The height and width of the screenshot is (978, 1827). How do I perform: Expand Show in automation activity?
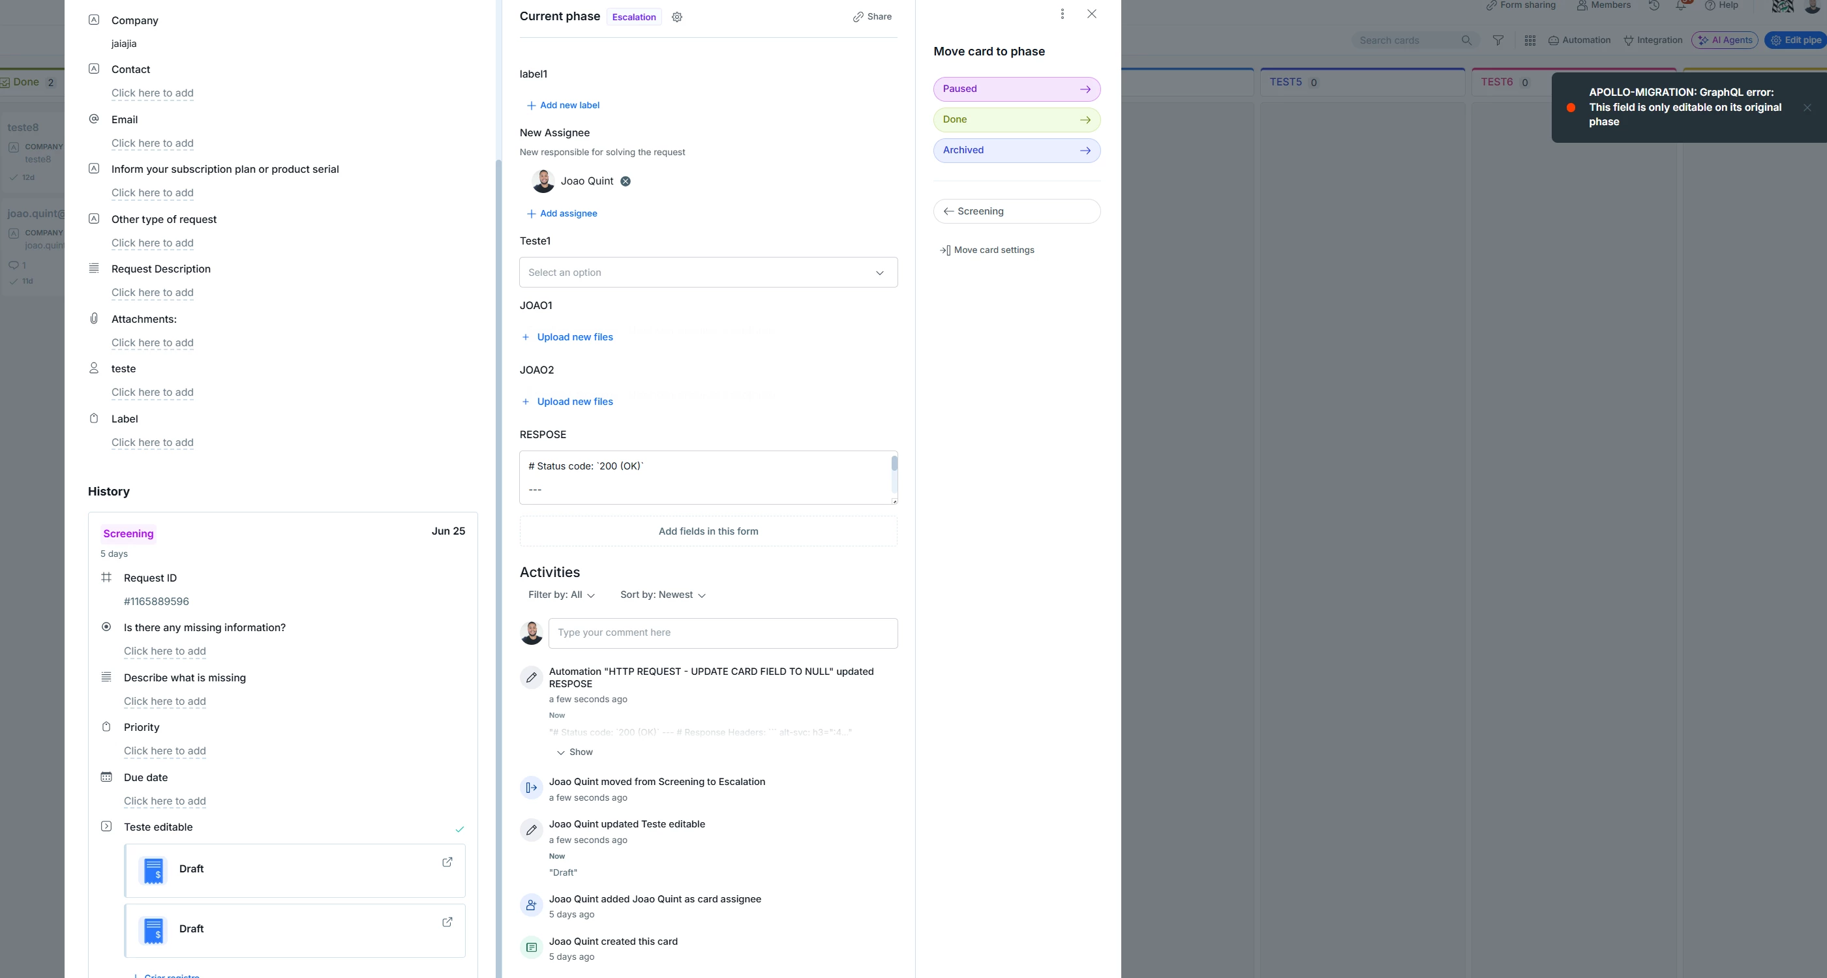575,752
